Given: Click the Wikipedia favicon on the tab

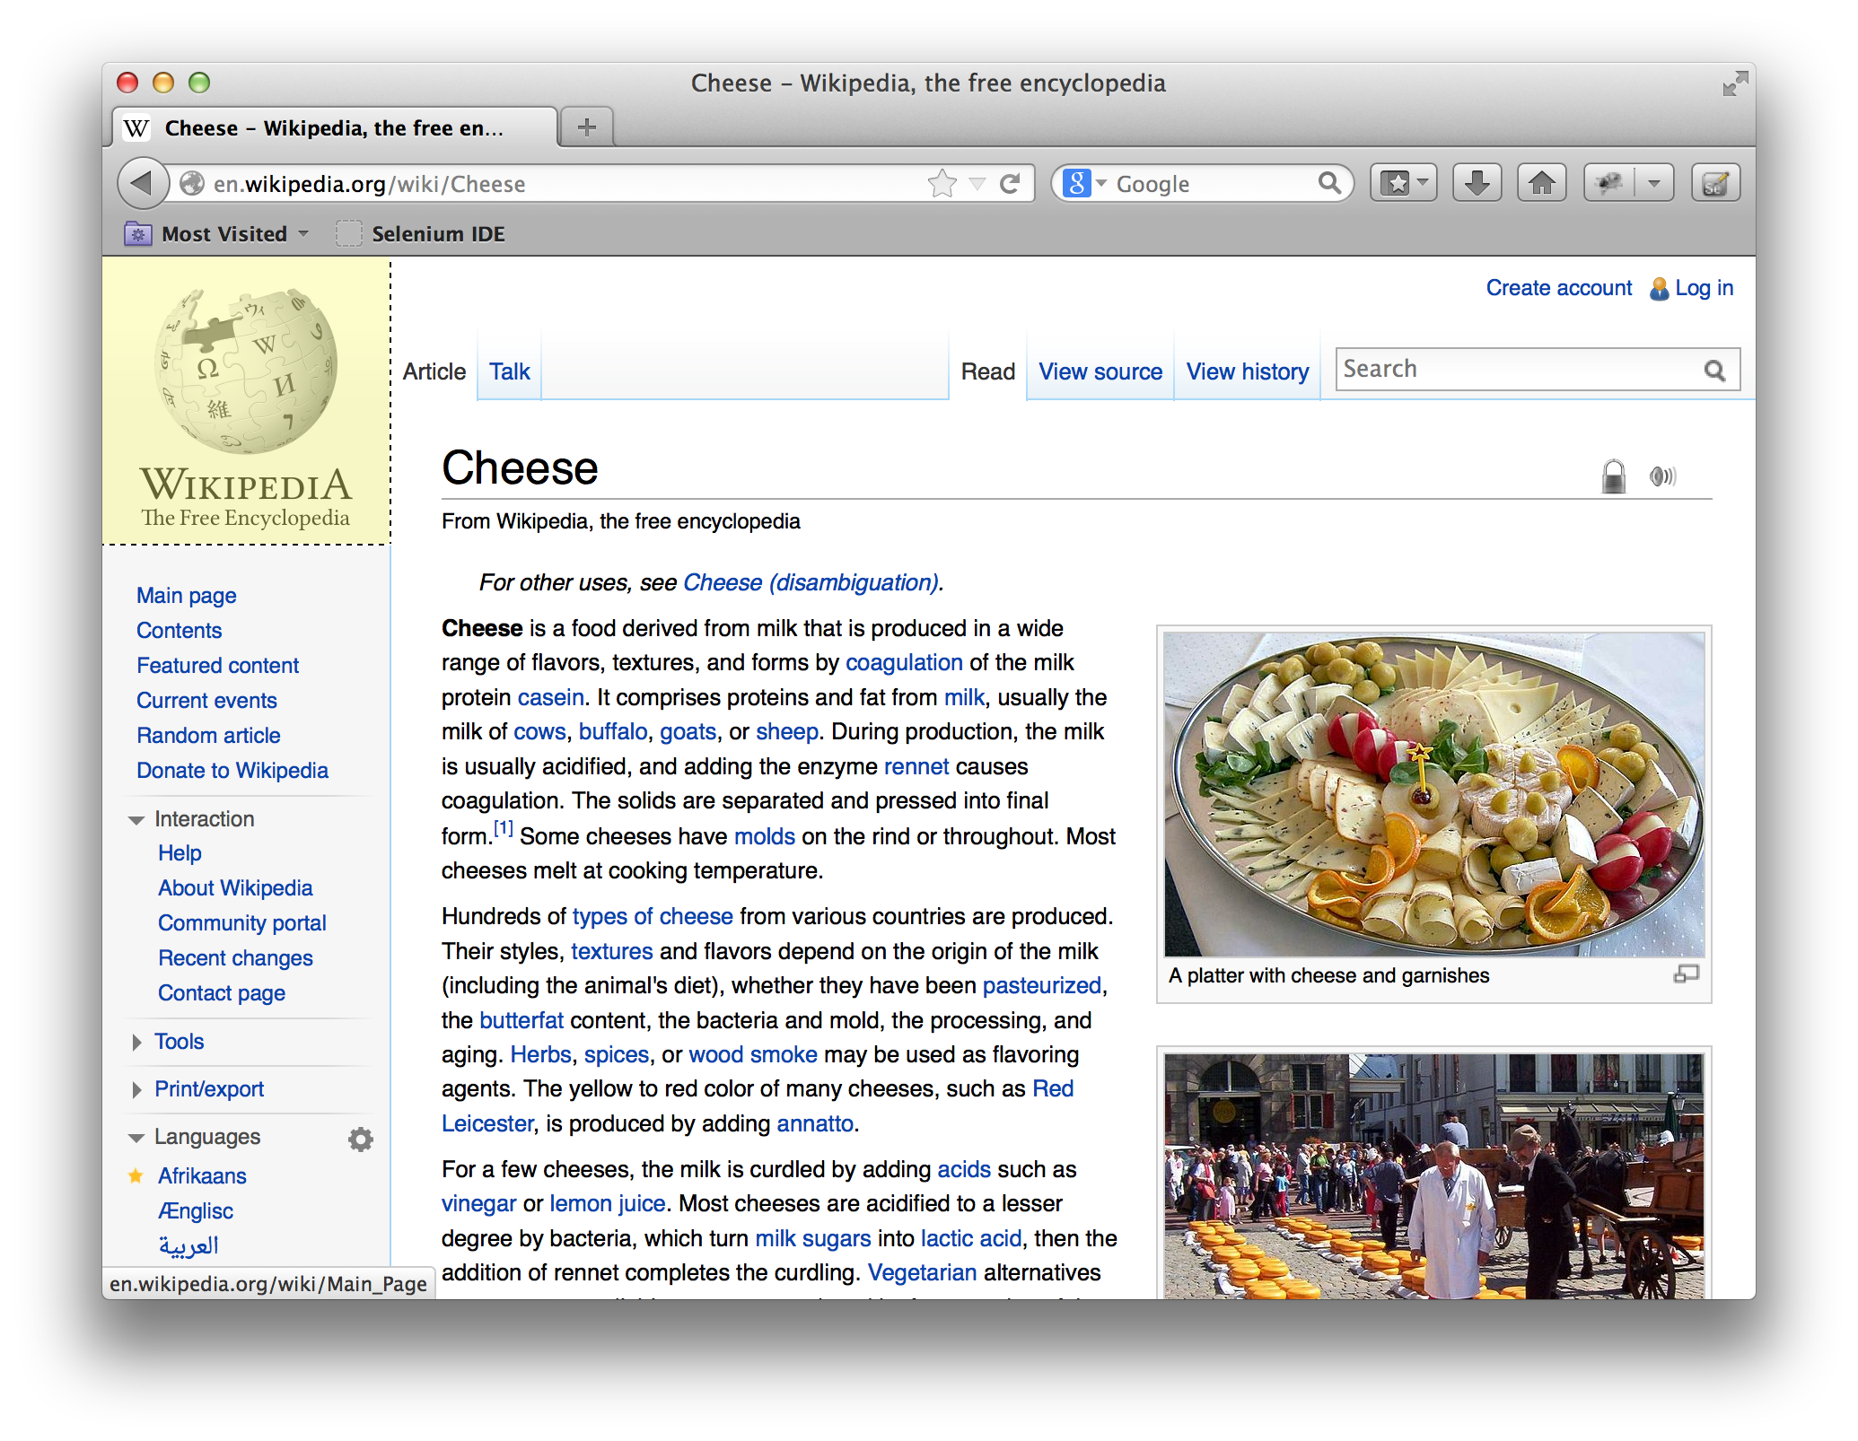Looking at the screenshot, I should [x=136, y=128].
